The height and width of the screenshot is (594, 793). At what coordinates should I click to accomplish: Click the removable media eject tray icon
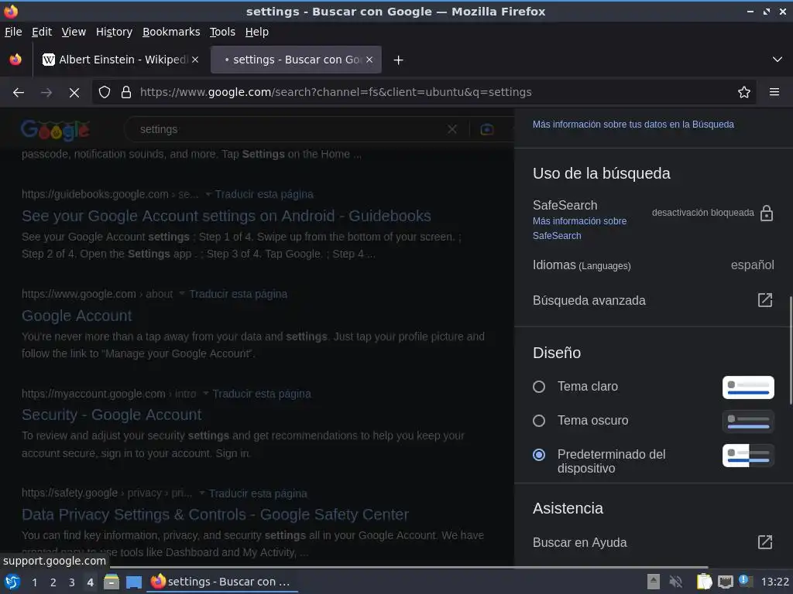(x=654, y=582)
